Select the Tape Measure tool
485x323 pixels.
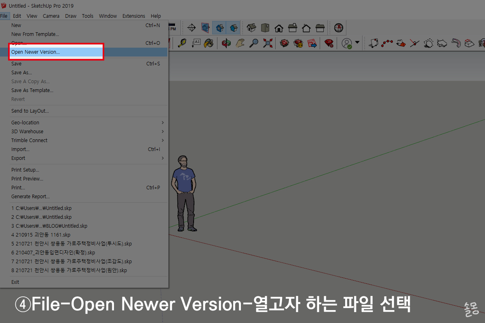[x=182, y=43]
